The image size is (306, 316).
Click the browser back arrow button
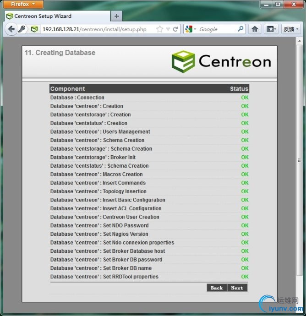(x=11, y=29)
